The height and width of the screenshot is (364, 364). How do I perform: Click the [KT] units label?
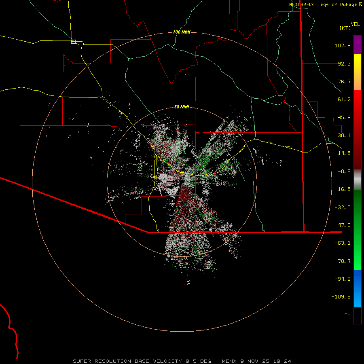(345, 28)
